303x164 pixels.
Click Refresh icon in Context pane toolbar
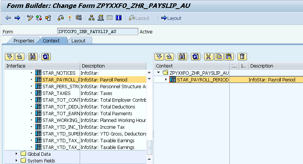(195, 57)
